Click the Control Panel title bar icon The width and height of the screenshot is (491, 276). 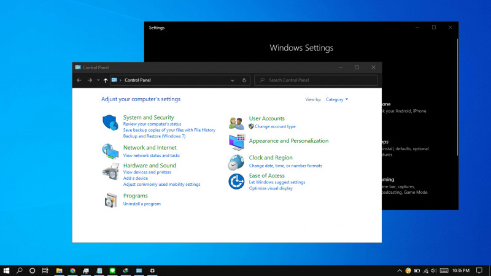point(78,67)
